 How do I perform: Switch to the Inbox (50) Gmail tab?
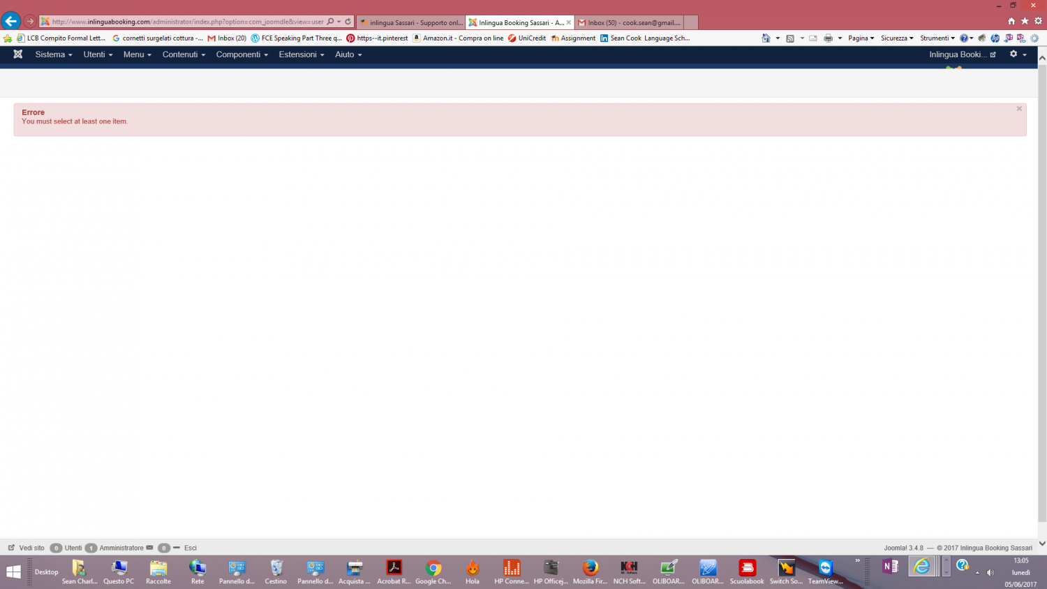pyautogui.click(x=630, y=22)
